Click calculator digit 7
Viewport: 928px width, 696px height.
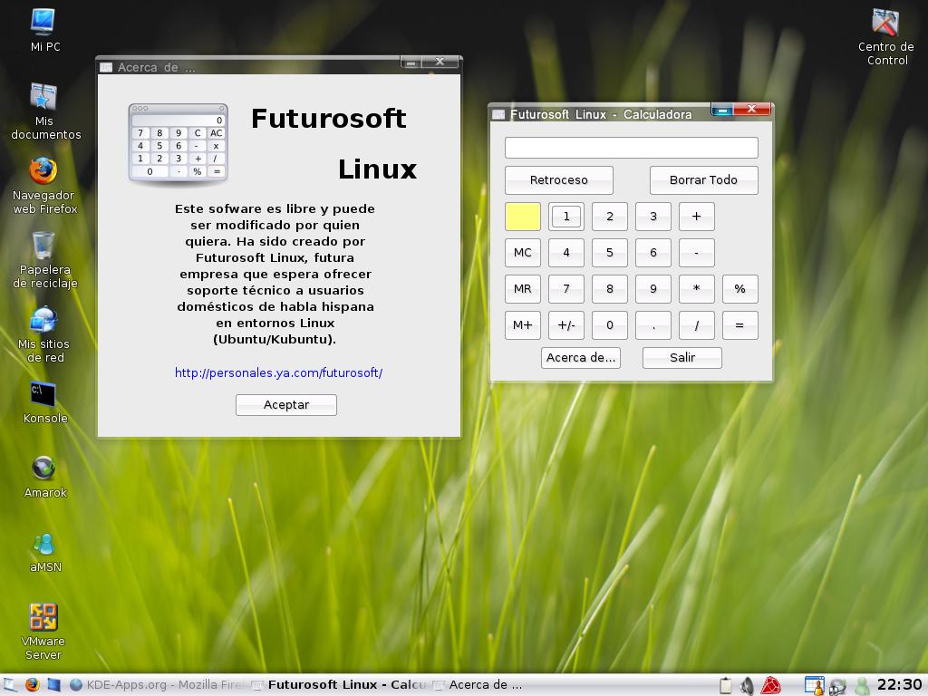click(x=566, y=289)
